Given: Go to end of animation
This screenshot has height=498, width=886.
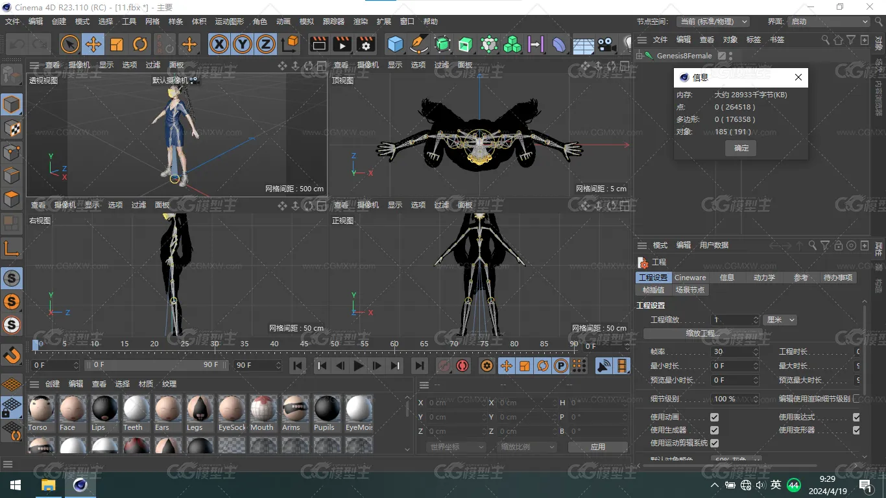Looking at the screenshot, I should [420, 366].
